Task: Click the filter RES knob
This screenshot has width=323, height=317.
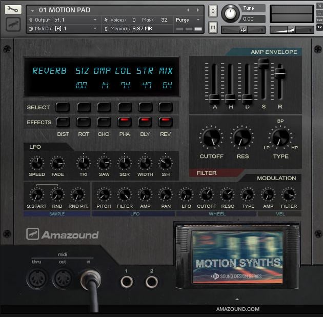Action: [x=242, y=137]
